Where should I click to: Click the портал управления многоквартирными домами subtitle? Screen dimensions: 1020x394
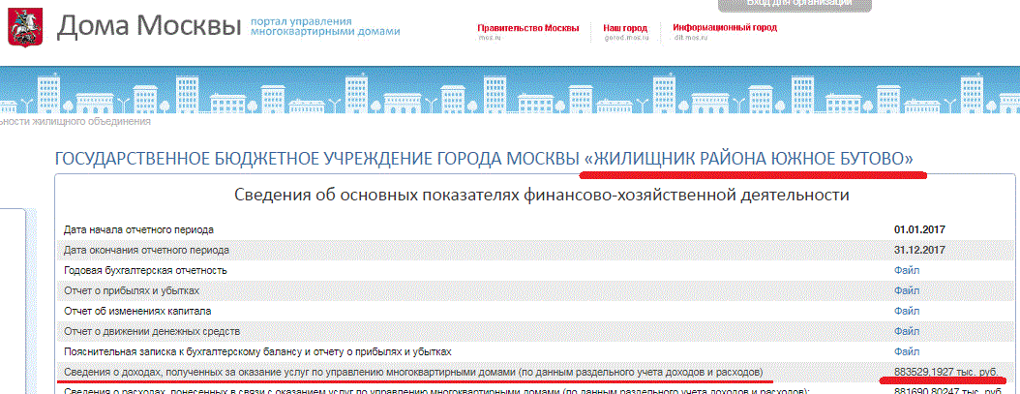tap(324, 26)
